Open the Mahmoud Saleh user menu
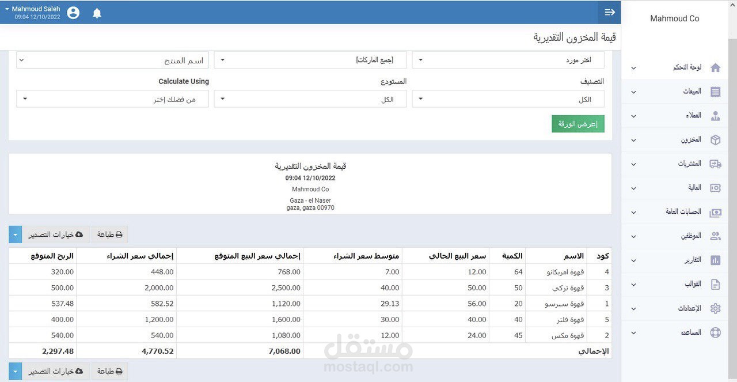 33,13
